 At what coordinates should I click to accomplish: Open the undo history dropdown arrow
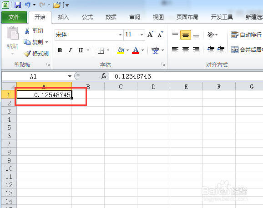point(34,5)
